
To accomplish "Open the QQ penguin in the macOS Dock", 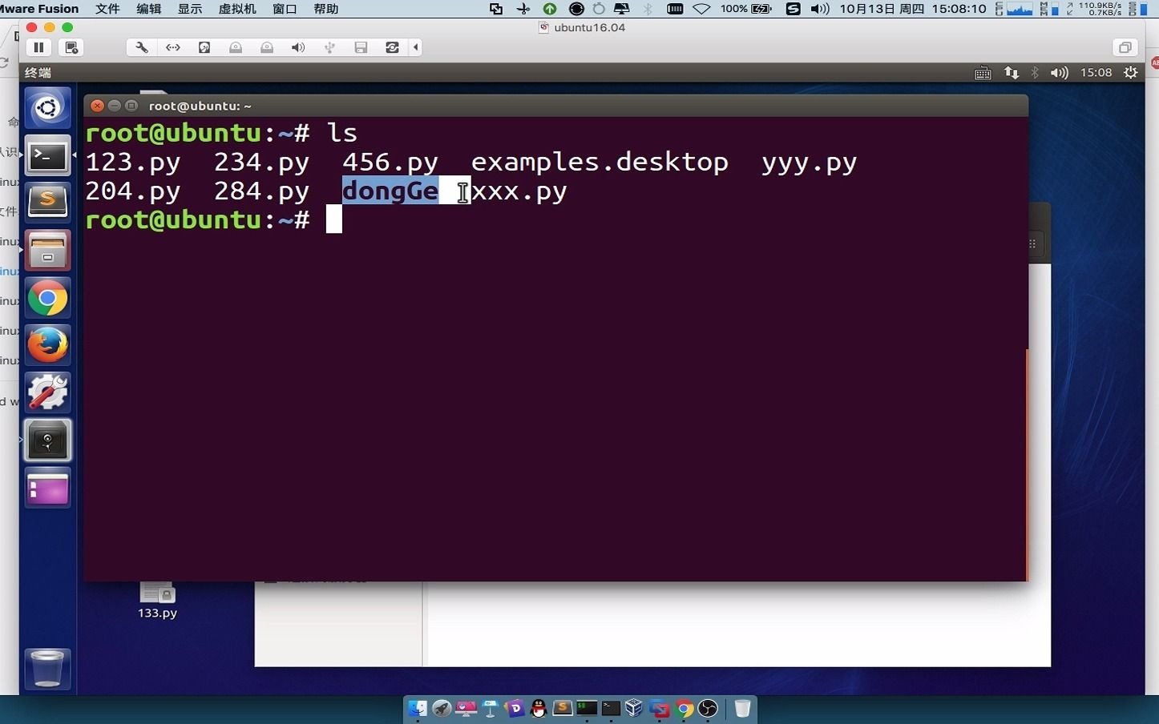I will tap(539, 709).
